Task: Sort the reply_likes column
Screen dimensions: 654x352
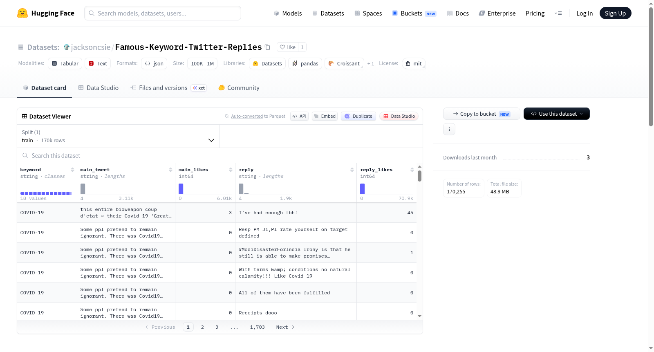Action: tap(412, 170)
